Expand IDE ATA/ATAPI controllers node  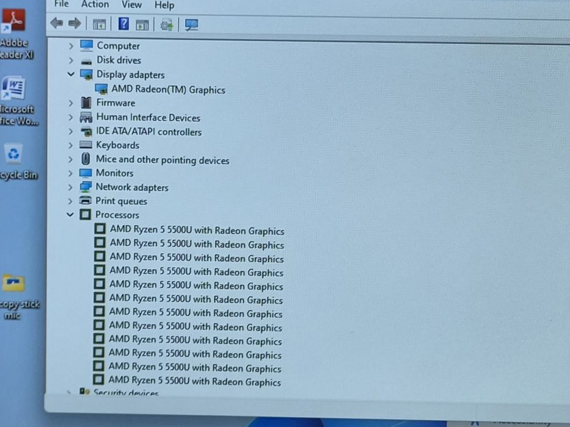coord(70,131)
